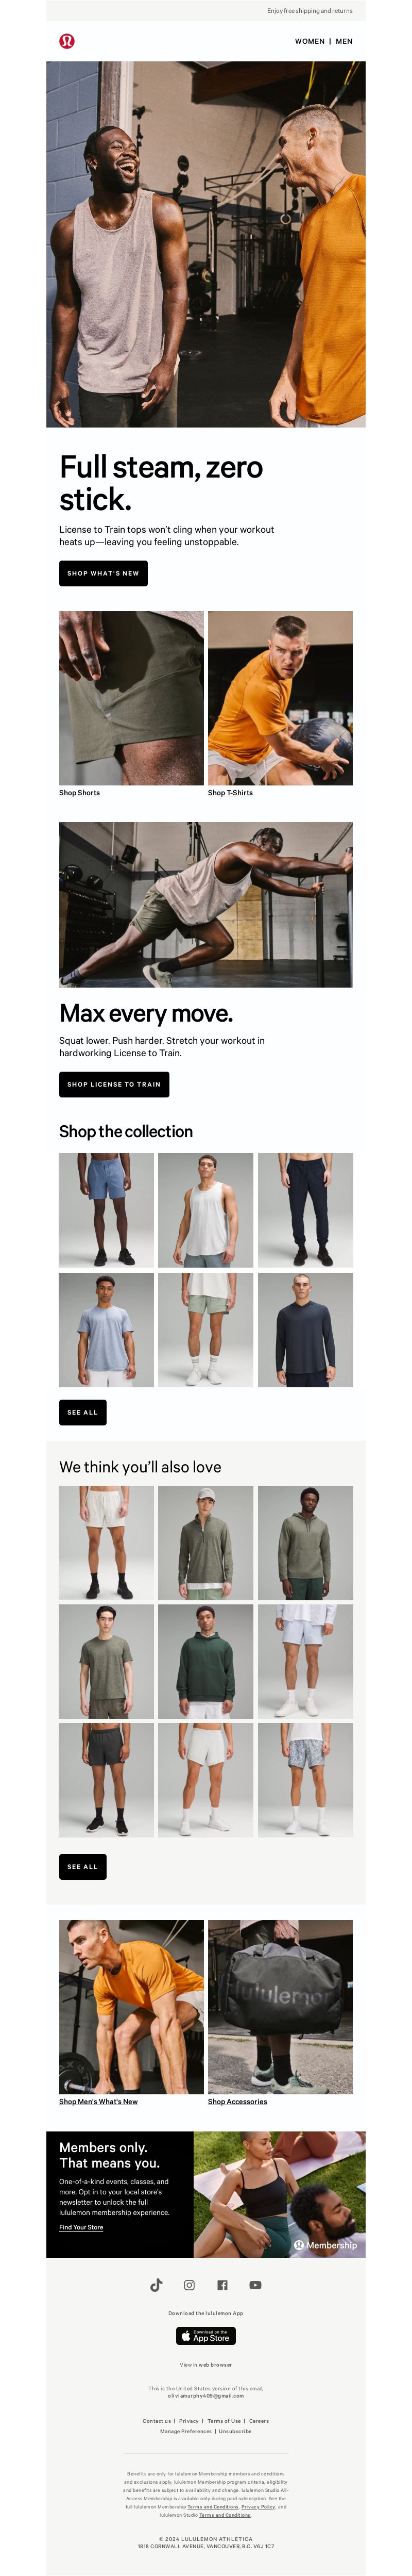Screen dimensions: 412x2576
Task: Click the App Store download badge
Action: [205, 2336]
